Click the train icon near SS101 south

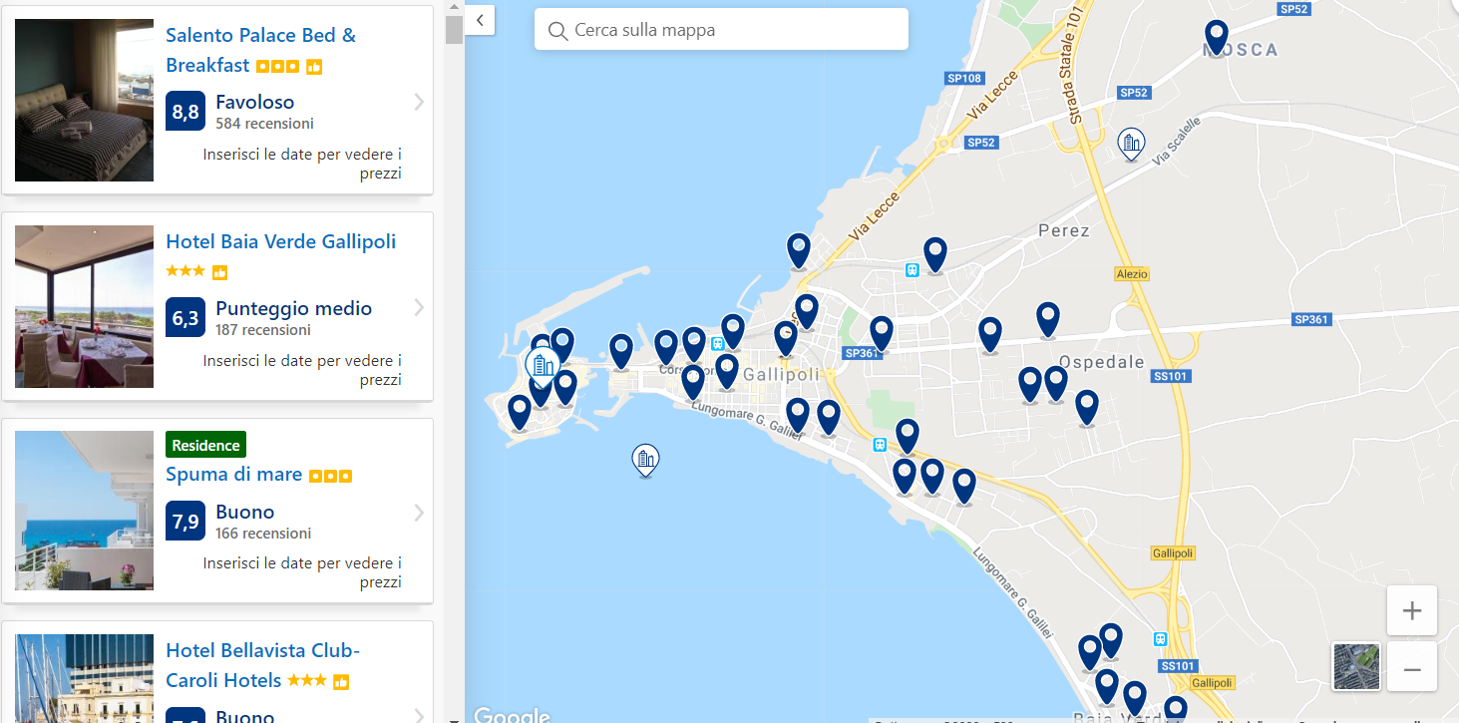[1160, 638]
